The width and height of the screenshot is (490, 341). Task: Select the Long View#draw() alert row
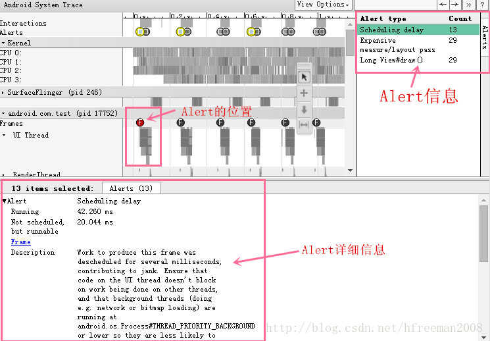[x=418, y=60]
